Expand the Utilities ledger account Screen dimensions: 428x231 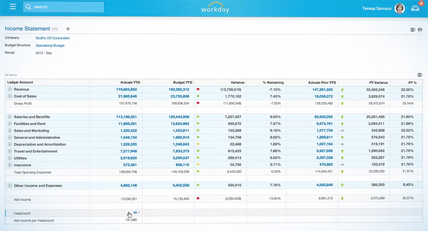click(x=10, y=158)
